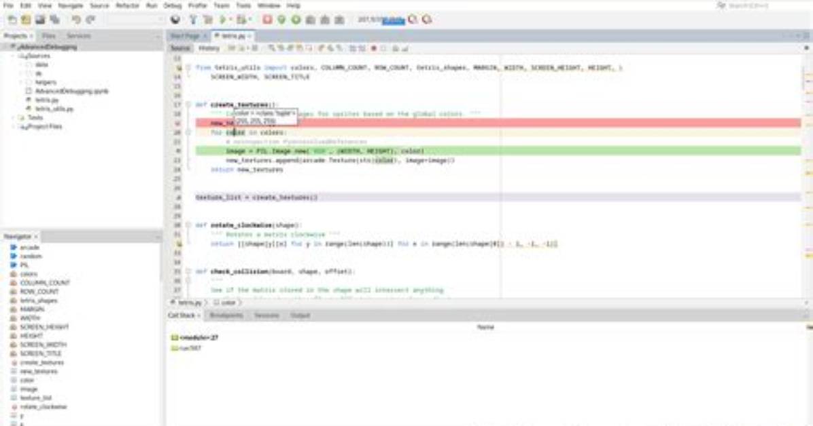Expand the Project Files node
Image resolution: width=813 pixels, height=426 pixels.
14,126
